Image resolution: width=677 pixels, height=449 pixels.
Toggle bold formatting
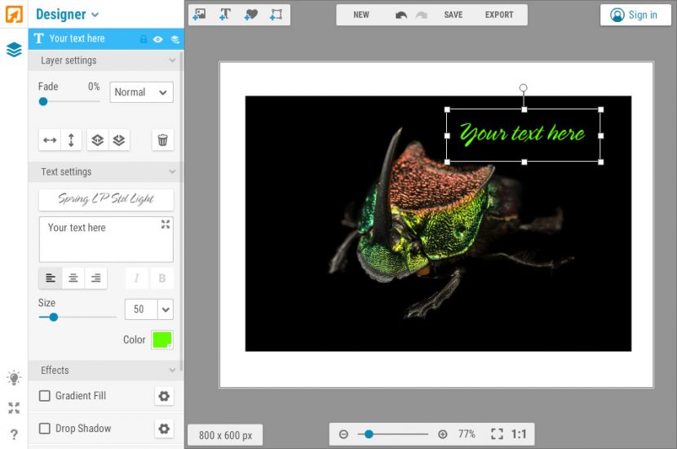click(162, 278)
